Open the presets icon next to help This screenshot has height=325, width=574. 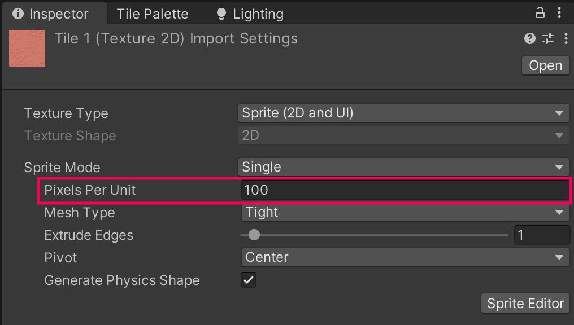547,38
